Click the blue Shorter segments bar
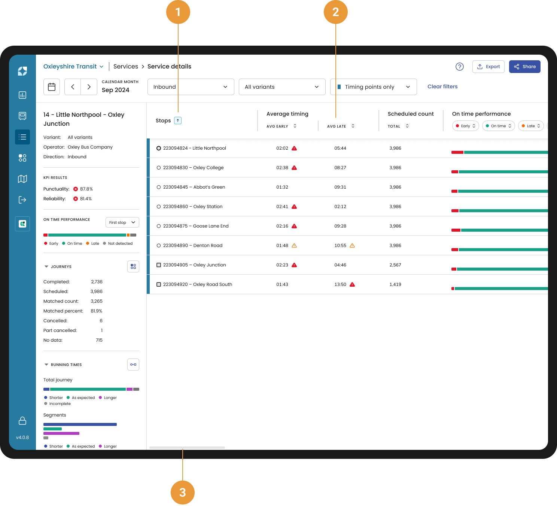557x506 pixels. click(80, 424)
